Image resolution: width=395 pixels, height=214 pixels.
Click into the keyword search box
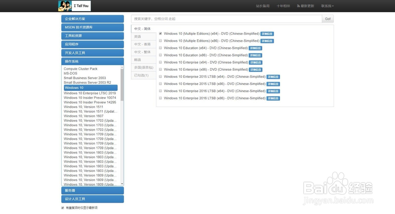point(226,19)
